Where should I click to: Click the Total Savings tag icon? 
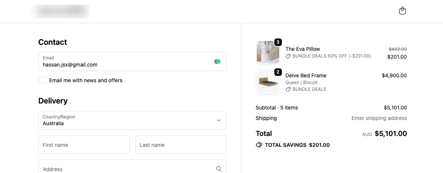tap(259, 145)
